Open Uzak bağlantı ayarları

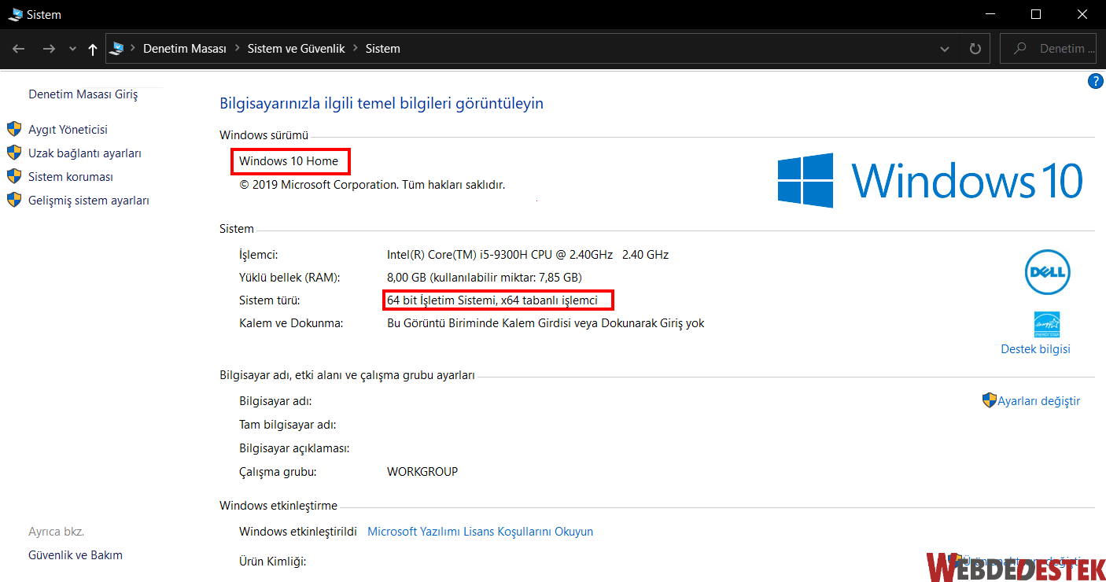(85, 153)
